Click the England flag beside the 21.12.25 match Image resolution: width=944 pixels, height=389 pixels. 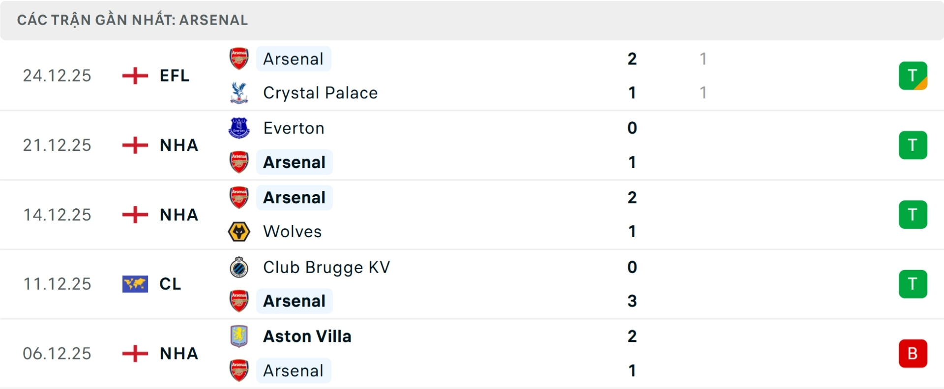pos(134,145)
